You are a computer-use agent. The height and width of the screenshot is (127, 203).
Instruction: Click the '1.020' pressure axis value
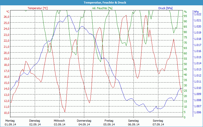[x=198, y=26]
